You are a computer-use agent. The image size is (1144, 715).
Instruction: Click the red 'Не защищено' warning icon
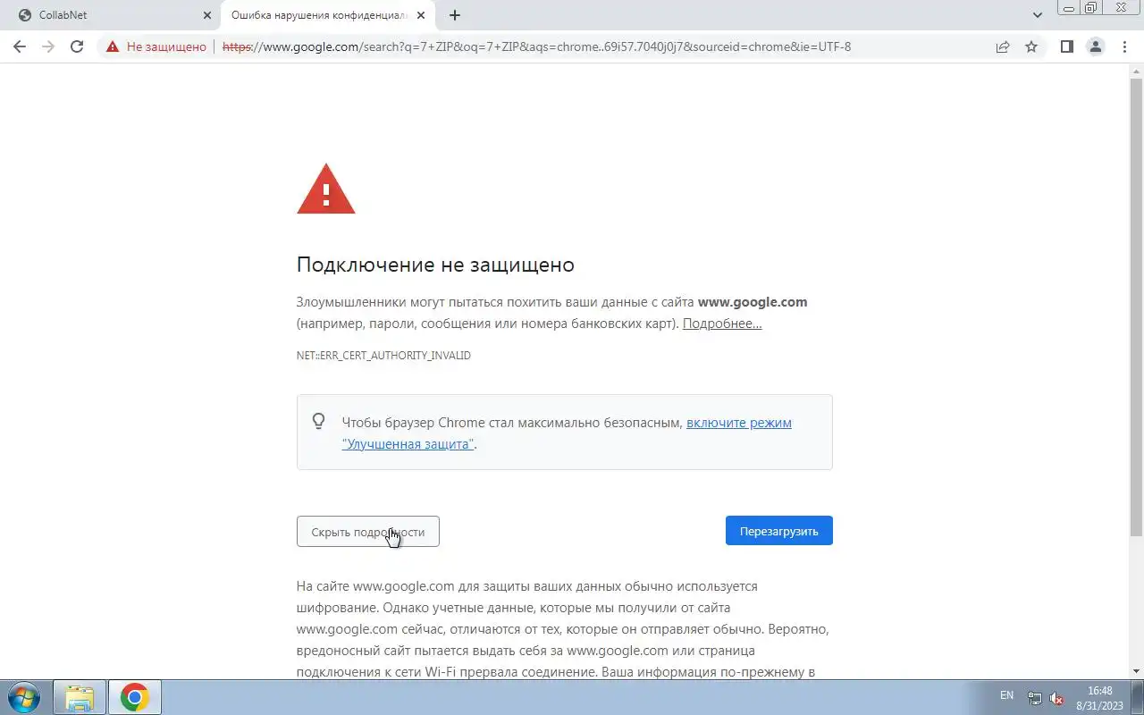tap(113, 46)
